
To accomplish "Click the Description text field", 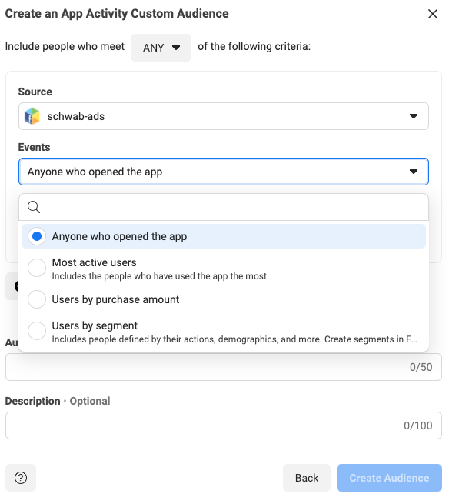I will point(224,426).
